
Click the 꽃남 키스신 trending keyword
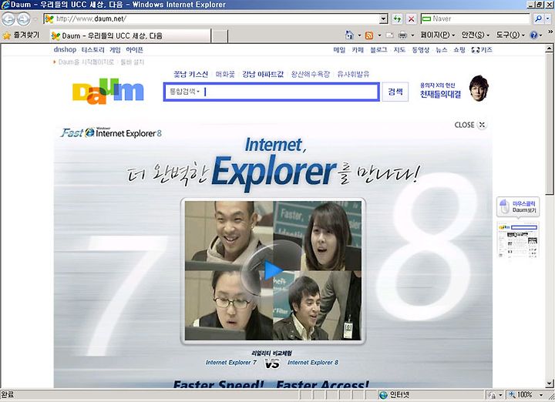(191, 74)
